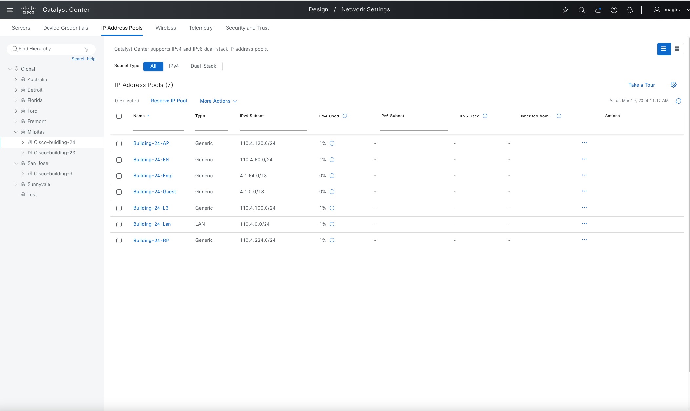The image size is (690, 411).
Task: Collapse the Milpitas site node
Action: coord(16,132)
